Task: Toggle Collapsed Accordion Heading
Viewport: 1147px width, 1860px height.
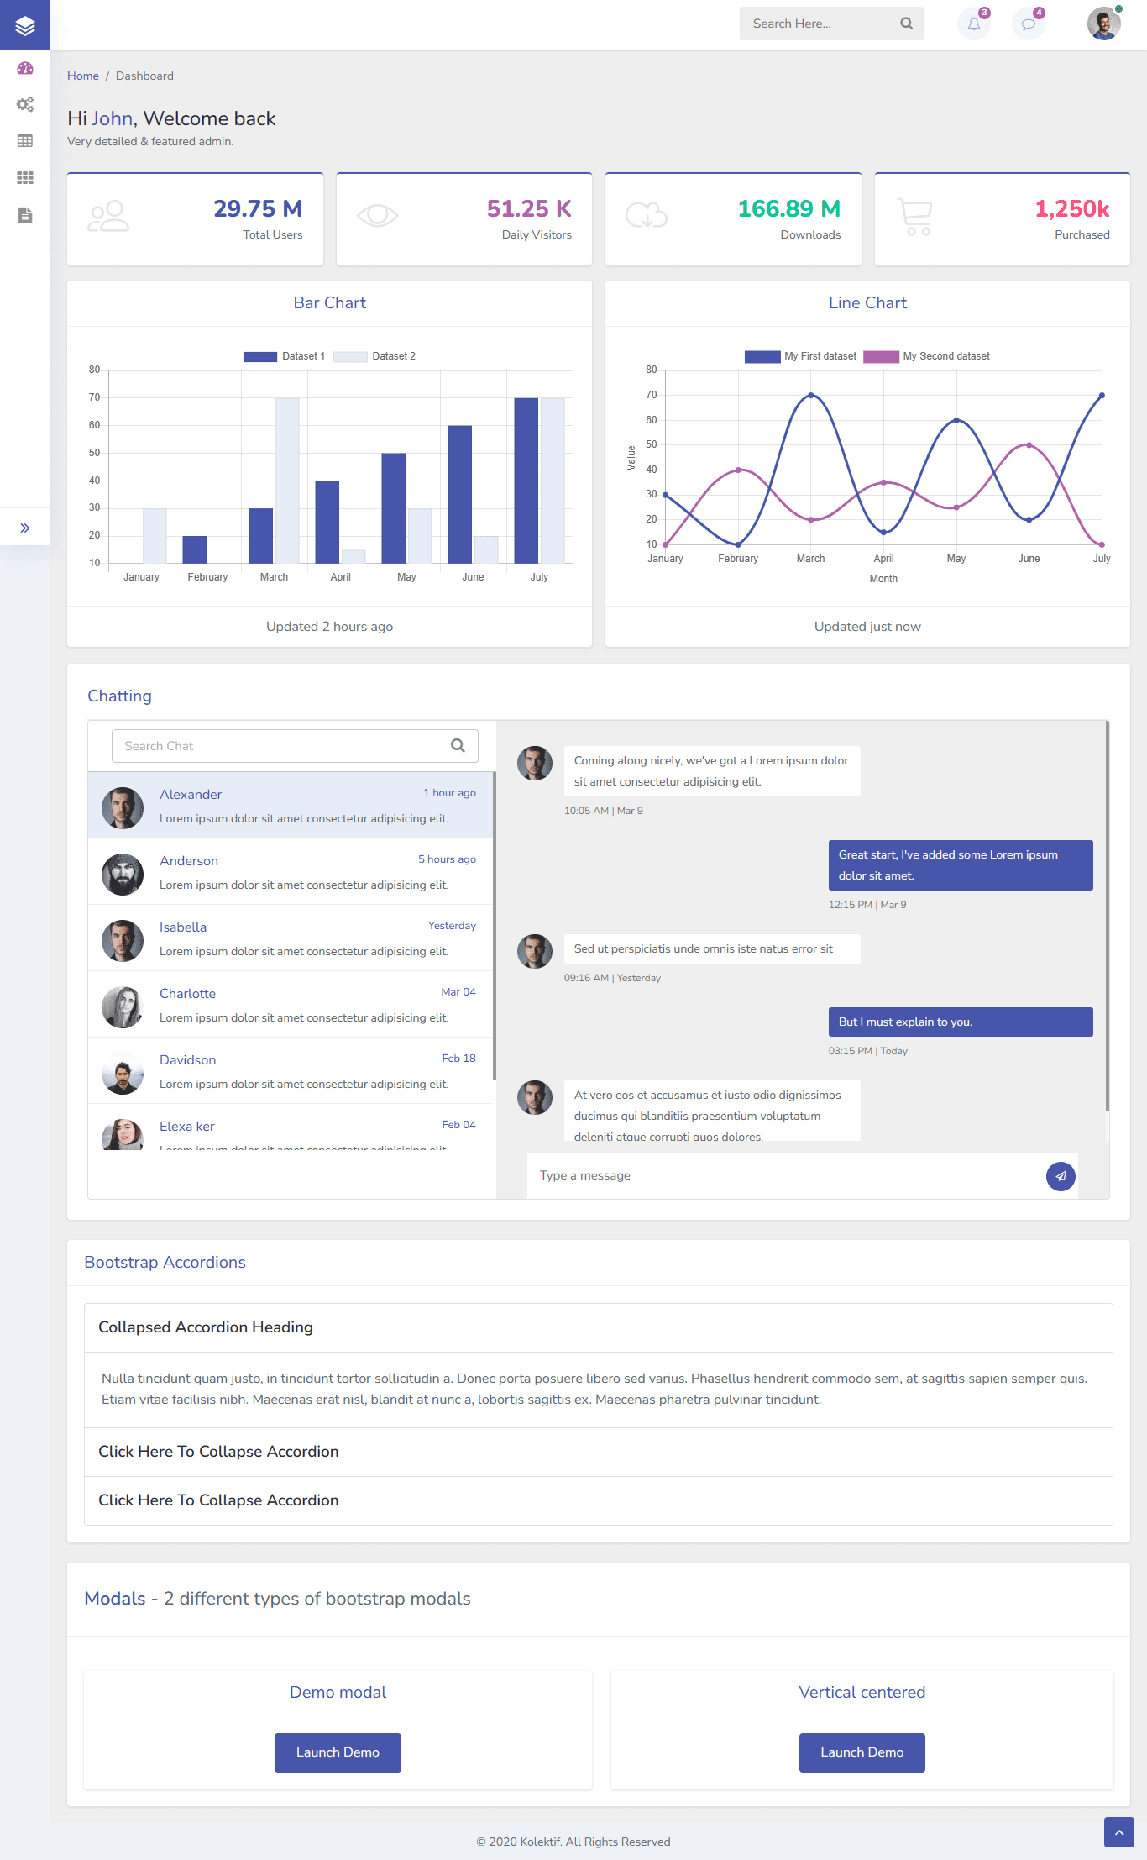Action: 599,1327
